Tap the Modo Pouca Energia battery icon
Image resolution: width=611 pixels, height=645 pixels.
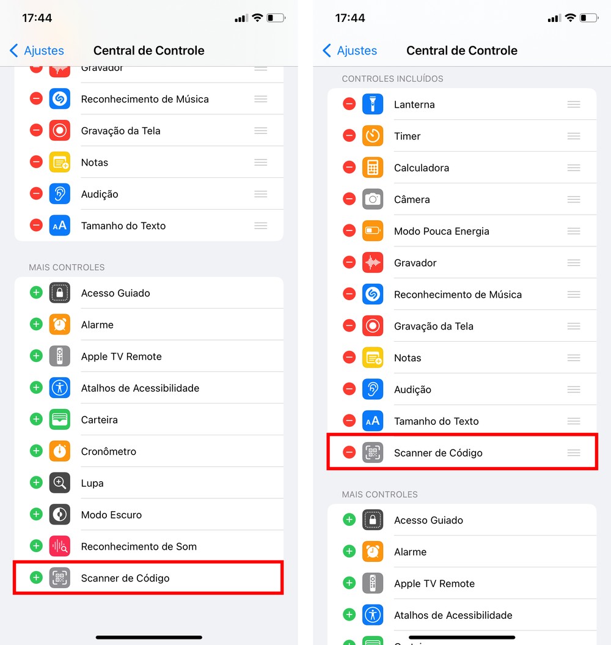[373, 230]
